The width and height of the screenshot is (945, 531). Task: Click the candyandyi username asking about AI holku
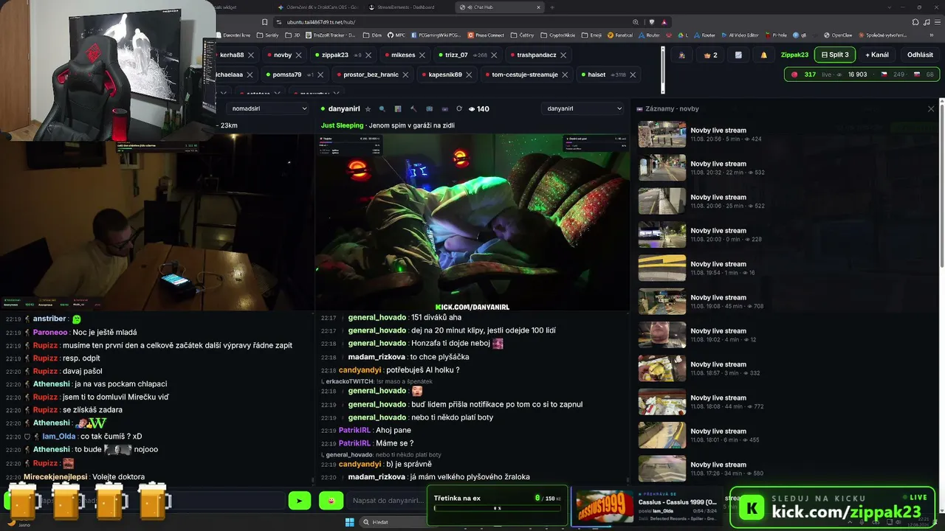point(360,369)
